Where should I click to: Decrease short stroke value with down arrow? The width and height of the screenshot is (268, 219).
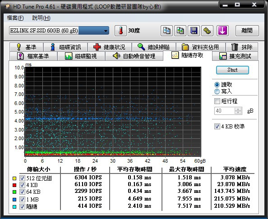point(238,113)
